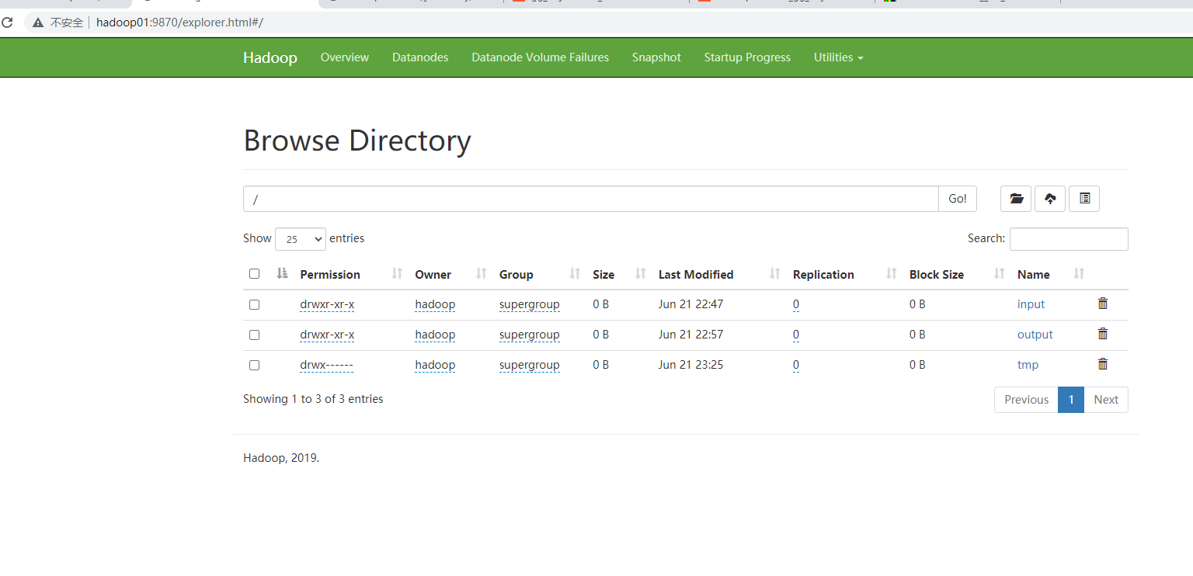The image size is (1193, 576).
Task: Edit permission drwxr-xr-x of input row
Action: pos(327,304)
